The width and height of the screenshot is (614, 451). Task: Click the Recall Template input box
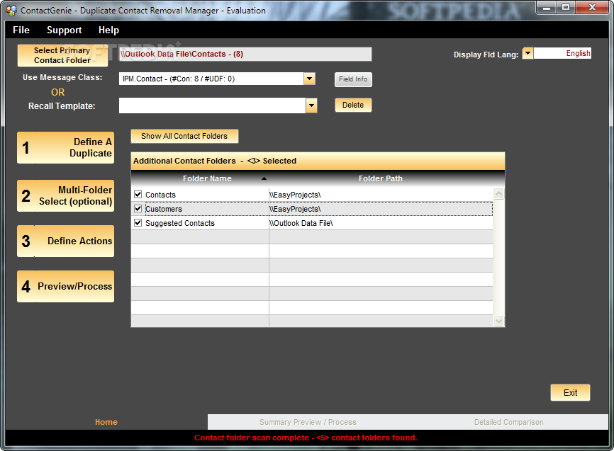point(212,105)
